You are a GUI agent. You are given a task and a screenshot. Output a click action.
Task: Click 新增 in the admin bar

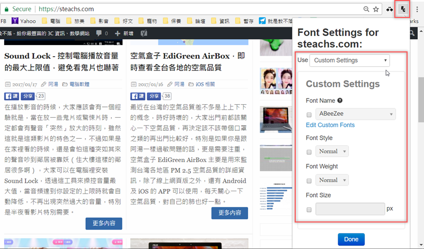pos(125,33)
